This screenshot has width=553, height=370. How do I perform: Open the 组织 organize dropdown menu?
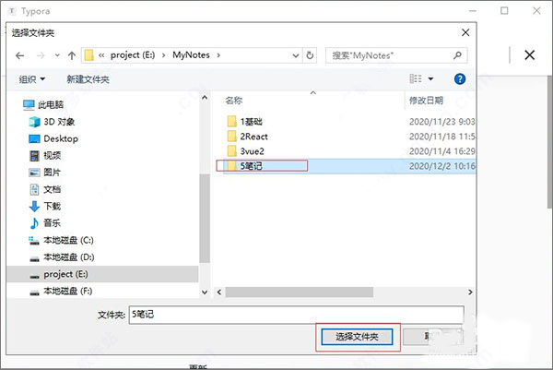(x=31, y=79)
